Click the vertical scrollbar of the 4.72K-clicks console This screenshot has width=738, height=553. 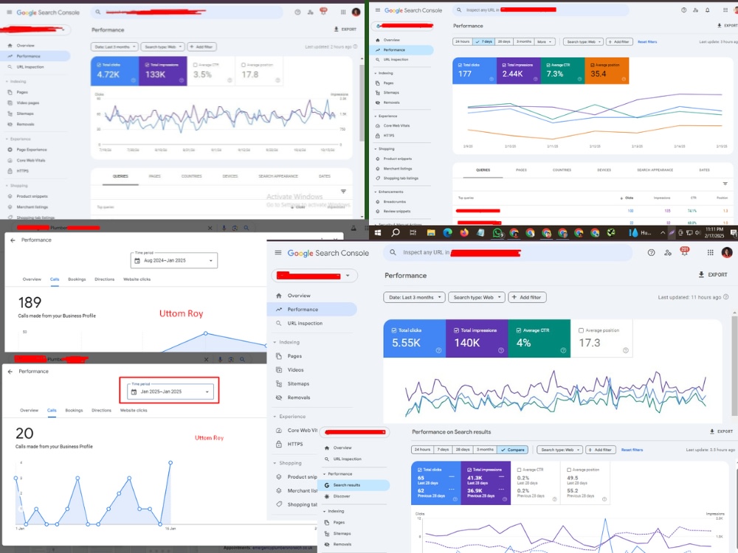(362, 103)
